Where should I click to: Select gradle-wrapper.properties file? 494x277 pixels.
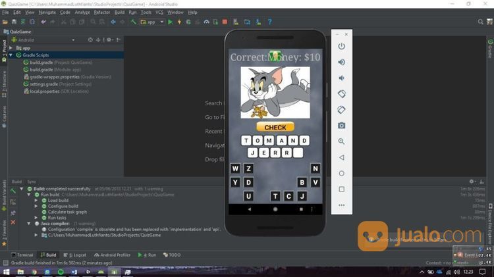click(67, 77)
